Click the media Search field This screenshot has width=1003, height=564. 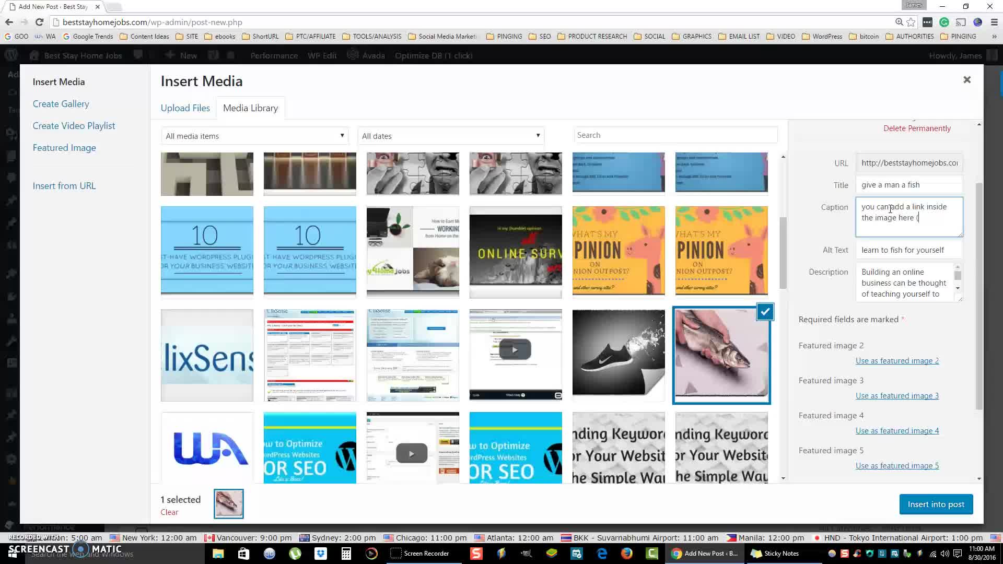675,135
